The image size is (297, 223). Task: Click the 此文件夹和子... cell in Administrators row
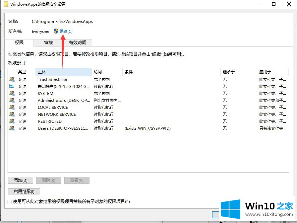[272, 100]
